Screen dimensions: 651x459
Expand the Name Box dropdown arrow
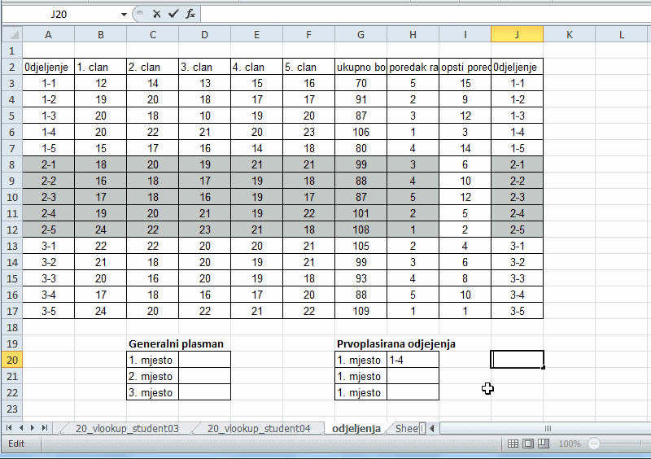coord(124,14)
